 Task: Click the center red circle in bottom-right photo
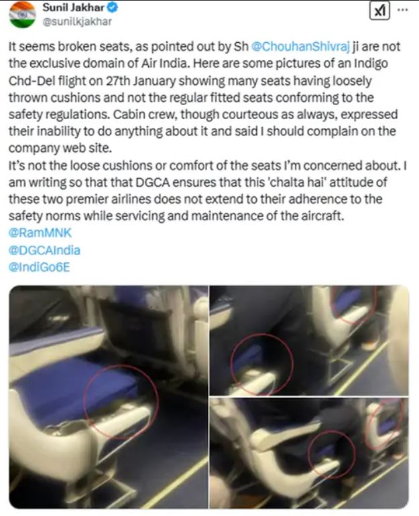(332, 454)
